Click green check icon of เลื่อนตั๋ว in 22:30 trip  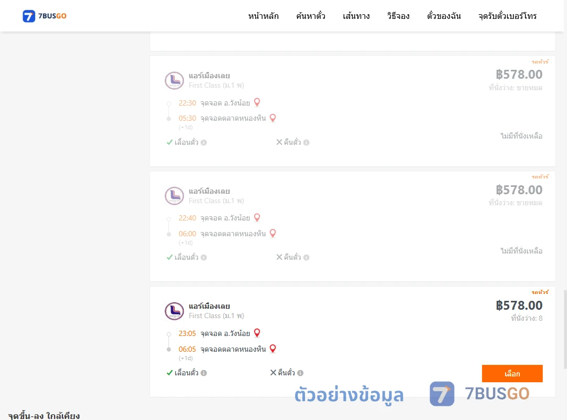(170, 142)
